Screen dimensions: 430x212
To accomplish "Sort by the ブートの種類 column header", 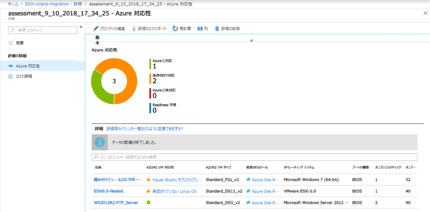I will tap(360, 167).
